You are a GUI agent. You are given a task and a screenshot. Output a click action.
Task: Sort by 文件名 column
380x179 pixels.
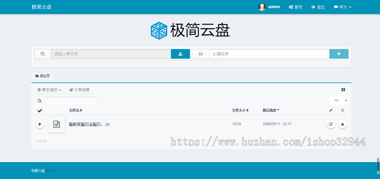(76, 111)
